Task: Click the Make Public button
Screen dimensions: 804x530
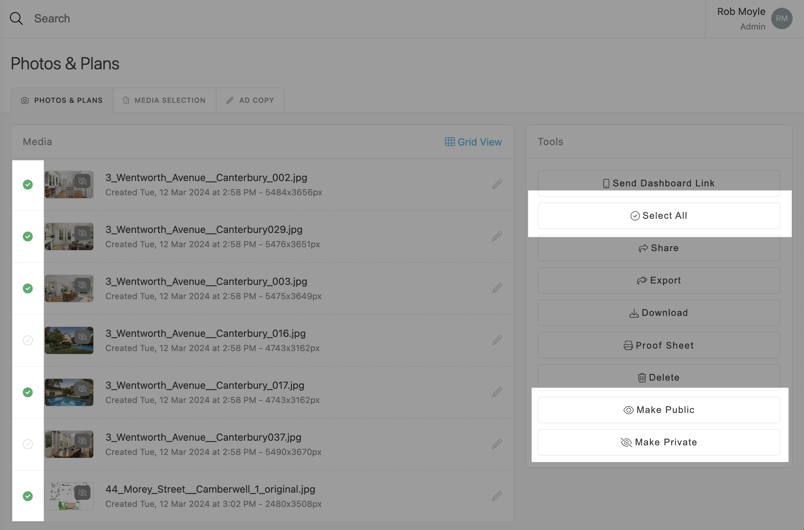Action: tap(659, 410)
